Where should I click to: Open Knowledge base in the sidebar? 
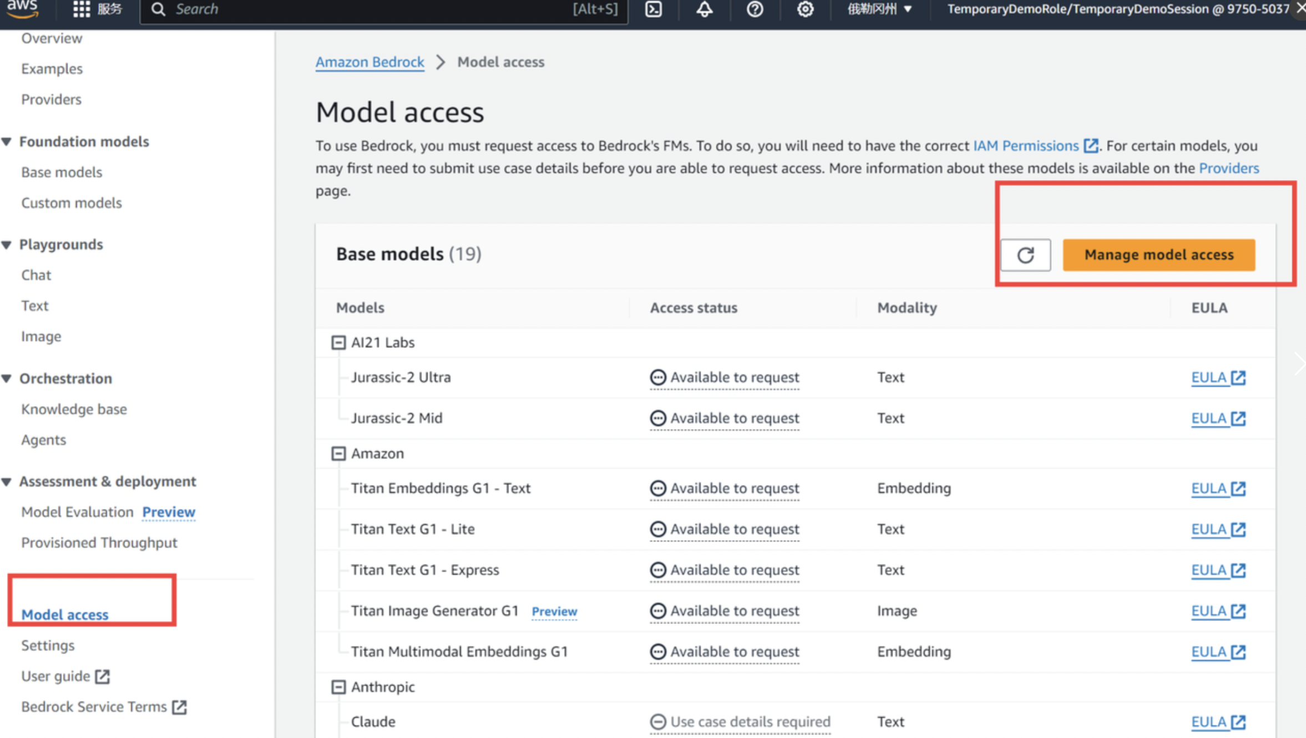click(x=74, y=410)
